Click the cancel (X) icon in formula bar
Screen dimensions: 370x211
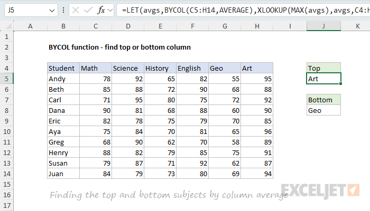tap(76, 10)
